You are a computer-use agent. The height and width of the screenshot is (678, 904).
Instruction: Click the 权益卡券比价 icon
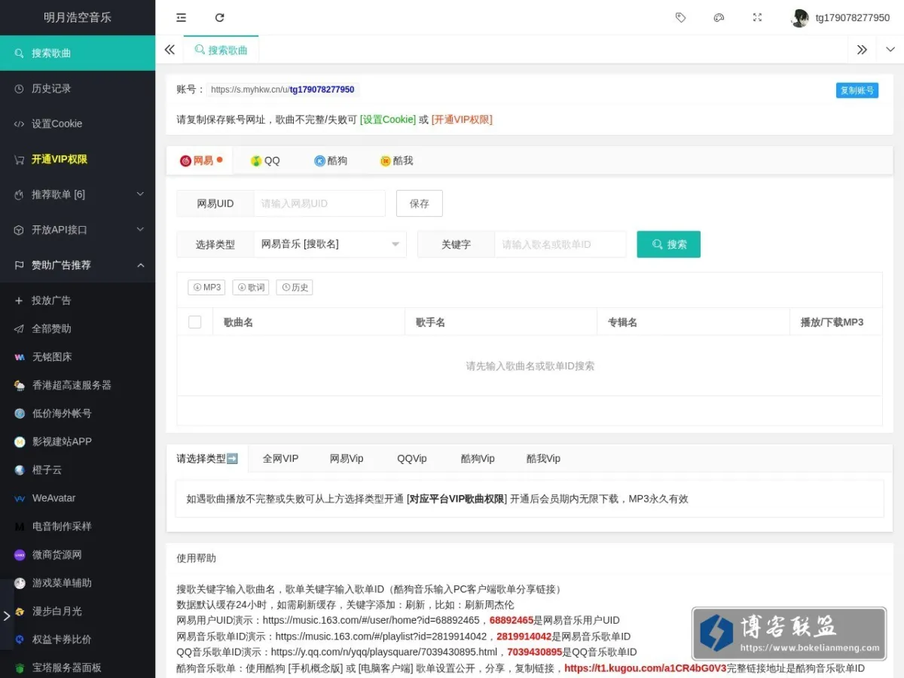coord(20,640)
